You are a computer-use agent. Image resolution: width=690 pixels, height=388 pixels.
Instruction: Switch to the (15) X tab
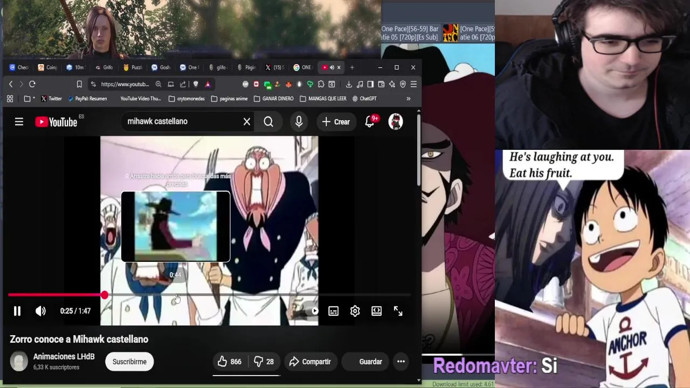[x=274, y=67]
